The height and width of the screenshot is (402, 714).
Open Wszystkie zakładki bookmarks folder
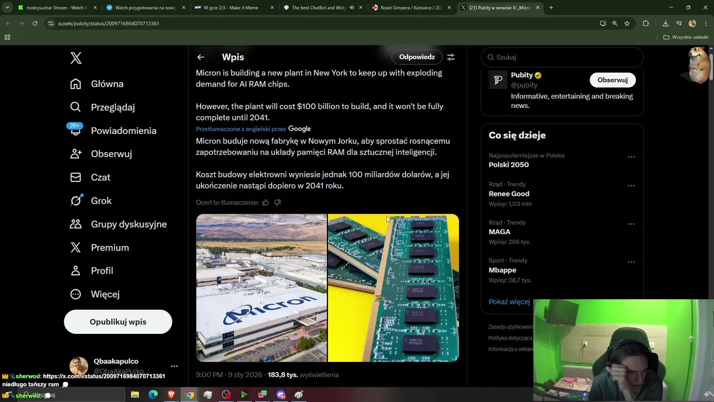686,37
